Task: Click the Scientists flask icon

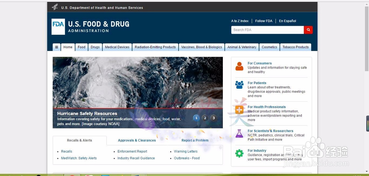Action: 239,134
